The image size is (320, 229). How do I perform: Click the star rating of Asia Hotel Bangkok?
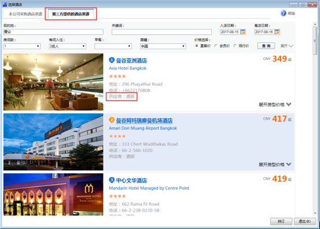pos(117,77)
